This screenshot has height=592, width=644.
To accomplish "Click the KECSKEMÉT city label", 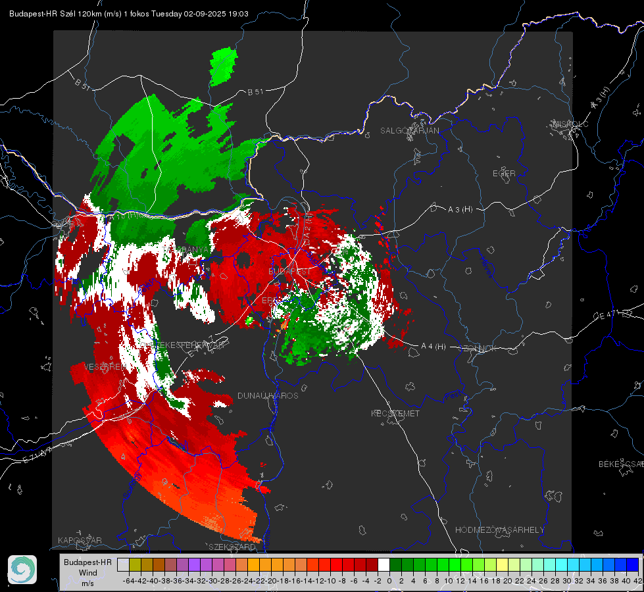I will pyautogui.click(x=395, y=414).
